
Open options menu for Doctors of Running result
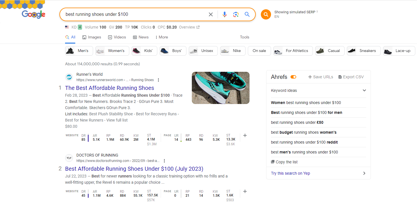click(x=164, y=161)
